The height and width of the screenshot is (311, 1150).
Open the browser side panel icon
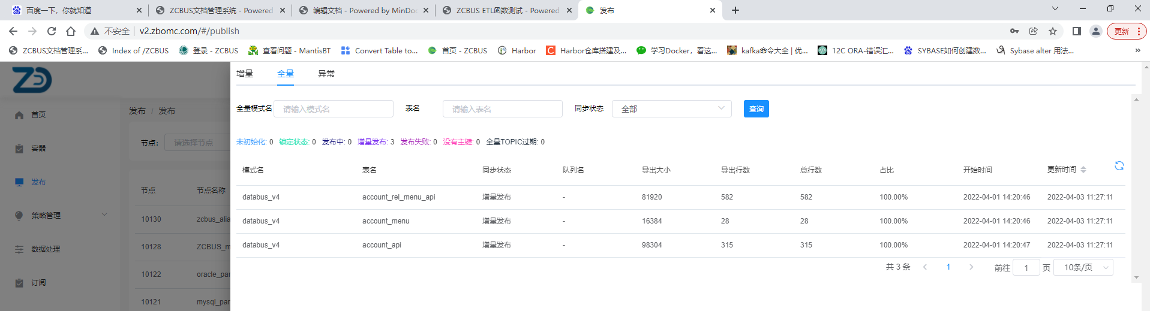click(1077, 31)
